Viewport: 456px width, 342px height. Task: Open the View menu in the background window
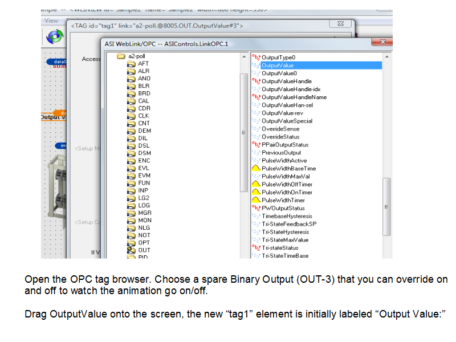(51, 21)
